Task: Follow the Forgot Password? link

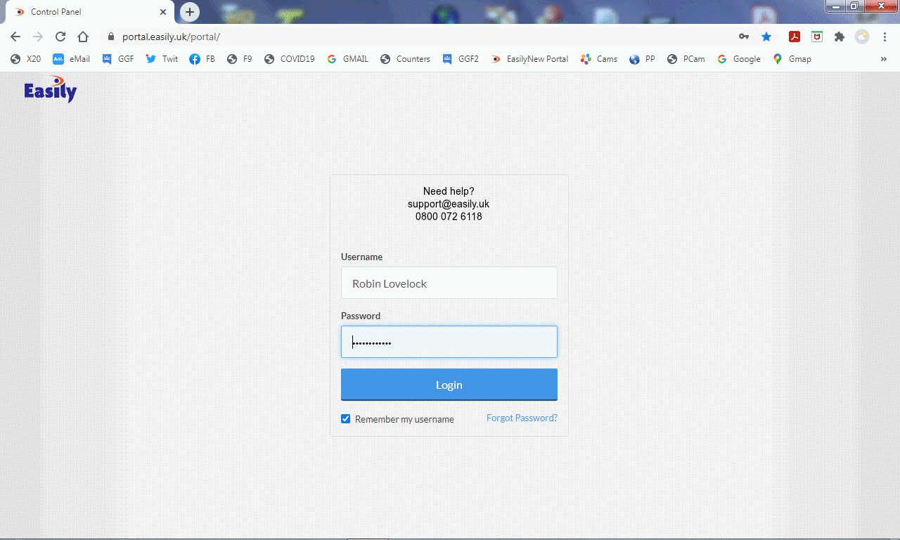Action: (x=522, y=418)
